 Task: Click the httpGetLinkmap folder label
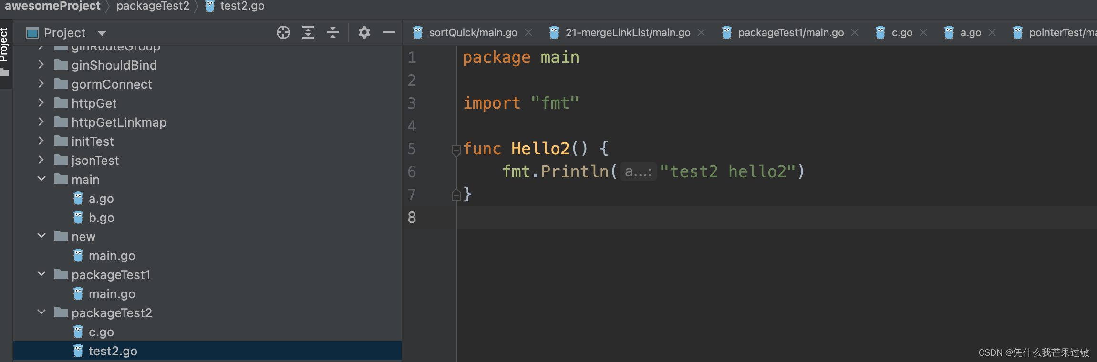(119, 122)
